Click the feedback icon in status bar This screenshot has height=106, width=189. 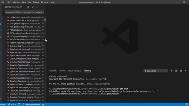coord(186,105)
